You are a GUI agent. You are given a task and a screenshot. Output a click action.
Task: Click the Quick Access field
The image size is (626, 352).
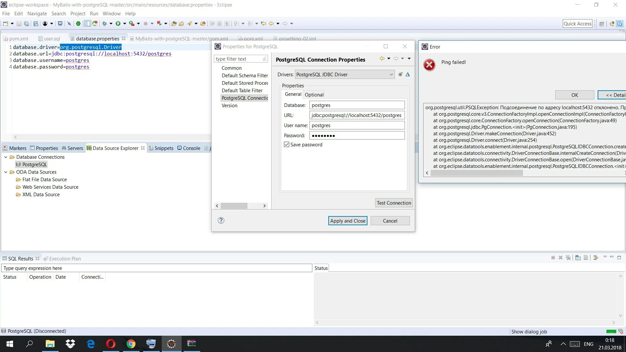pos(577,23)
